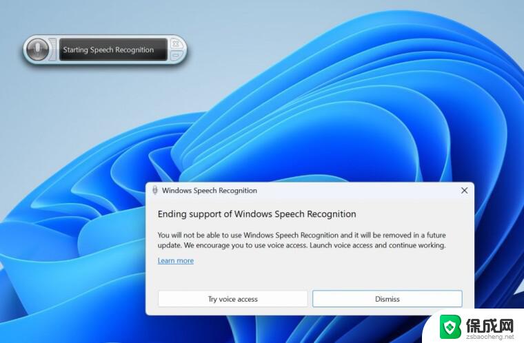Click the audio level meter beside microphone

tap(52, 50)
